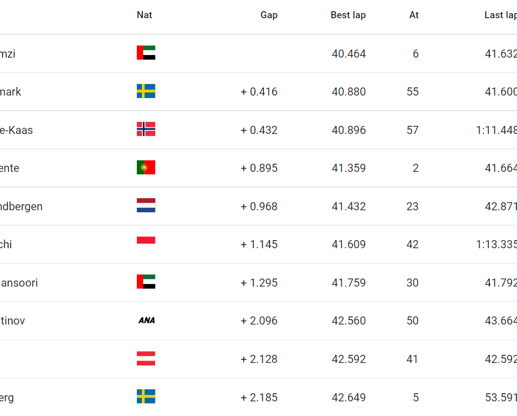
Task: Click the Austria flag icon
Action: pos(146,358)
